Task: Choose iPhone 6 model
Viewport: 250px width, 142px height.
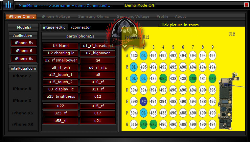Action: pyautogui.click(x=24, y=51)
